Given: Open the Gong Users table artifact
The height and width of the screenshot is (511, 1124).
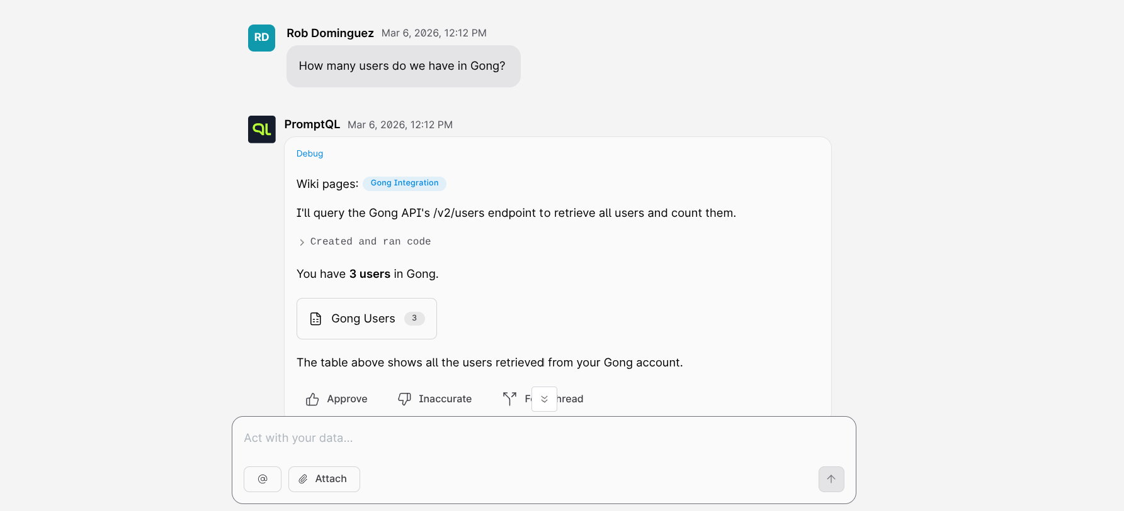Looking at the screenshot, I should (363, 319).
